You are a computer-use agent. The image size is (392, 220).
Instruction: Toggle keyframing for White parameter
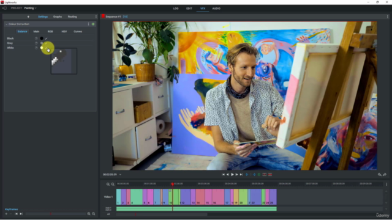point(36,48)
